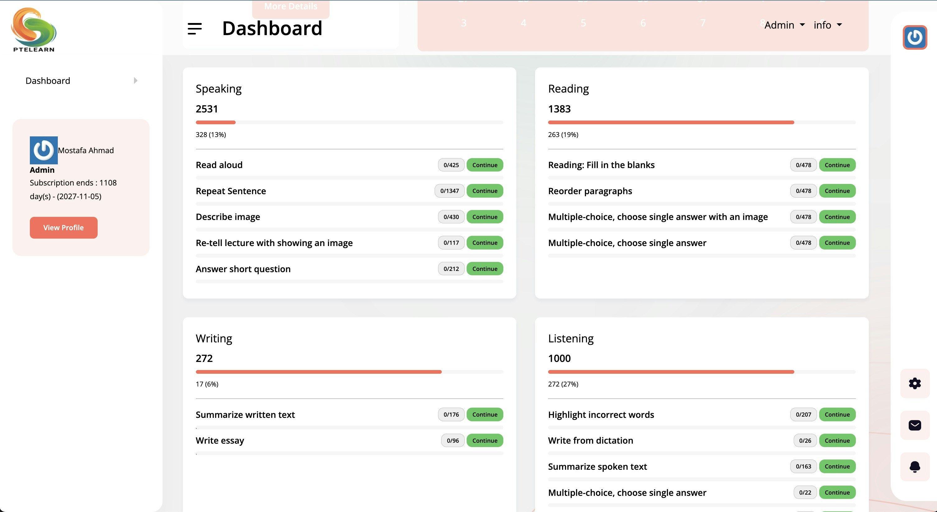Click the 0/163 Summarize spoken text counter
The image size is (937, 512).
tap(803, 467)
